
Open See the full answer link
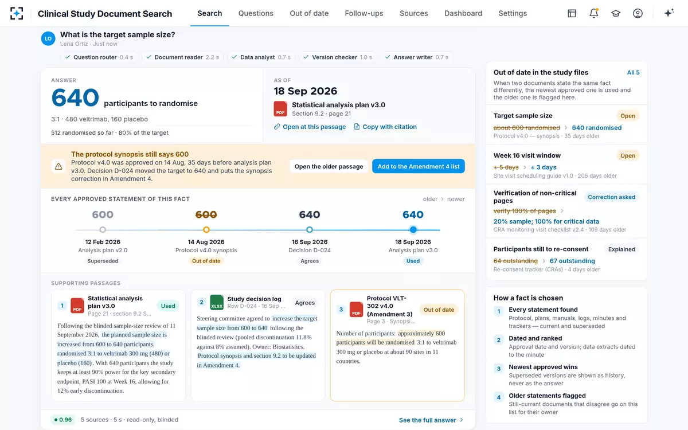click(431, 420)
